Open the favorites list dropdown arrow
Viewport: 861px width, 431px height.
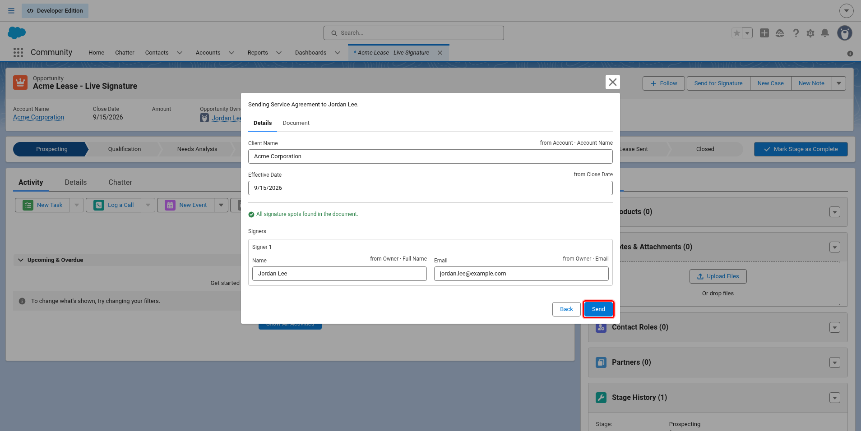[x=747, y=33]
